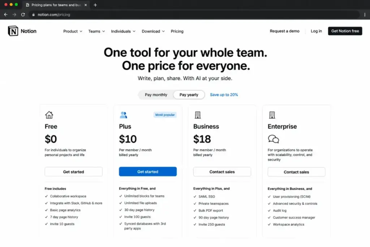Click the Everything in Plus, and heading
The height and width of the screenshot is (247, 370).
(211, 188)
